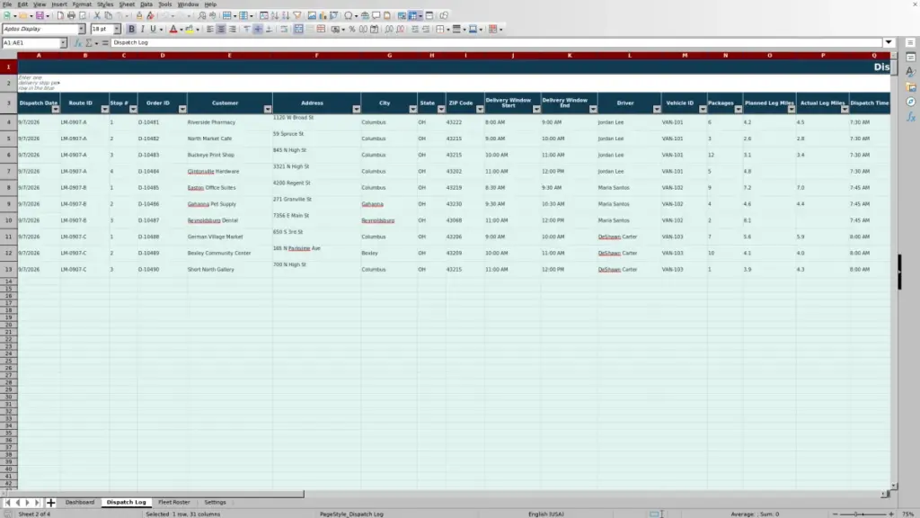Image resolution: width=920 pixels, height=518 pixels.
Task: Switch to the Fleet Roster sheet tab
Action: click(174, 502)
